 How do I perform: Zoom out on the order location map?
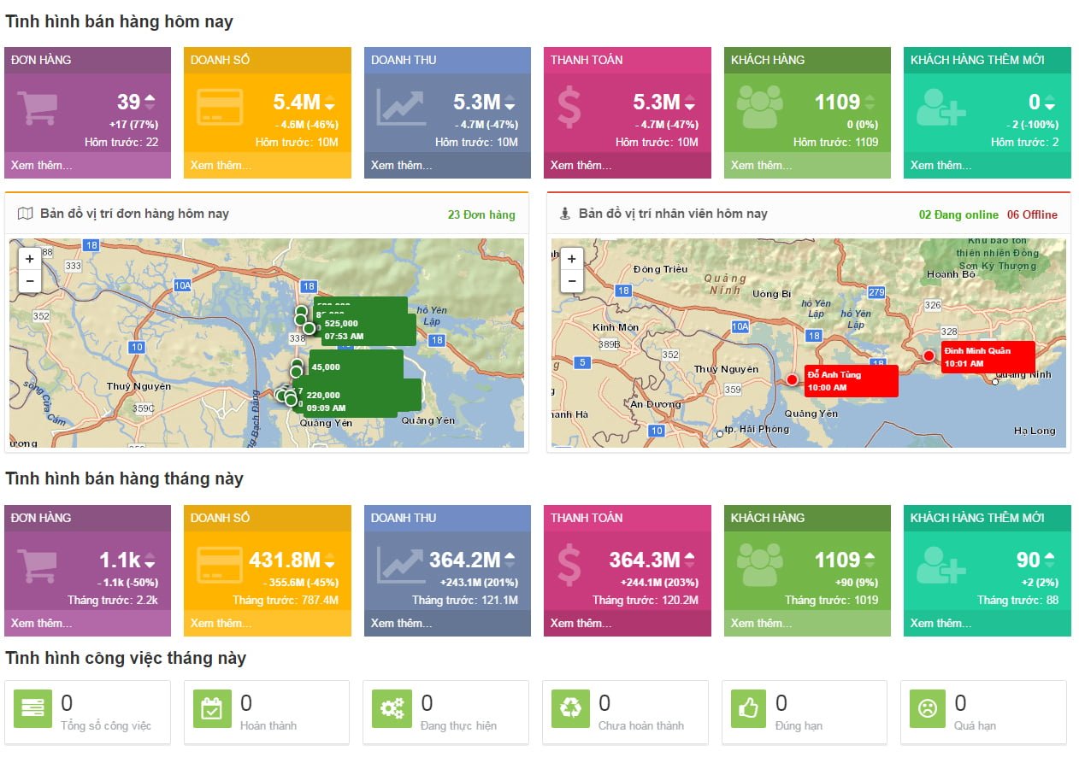29,280
